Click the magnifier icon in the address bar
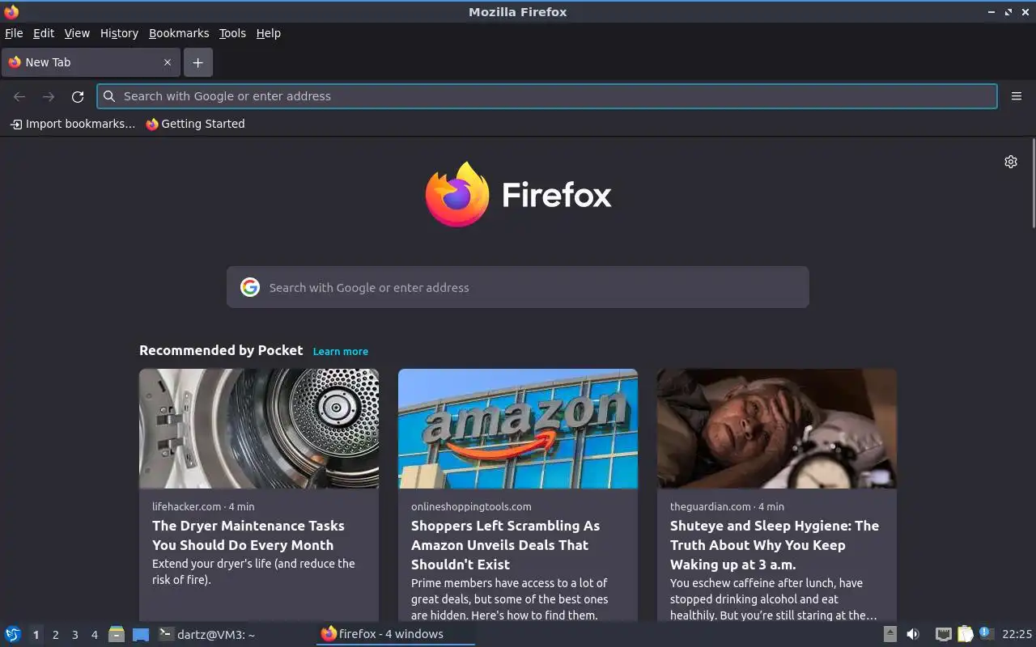 click(110, 96)
